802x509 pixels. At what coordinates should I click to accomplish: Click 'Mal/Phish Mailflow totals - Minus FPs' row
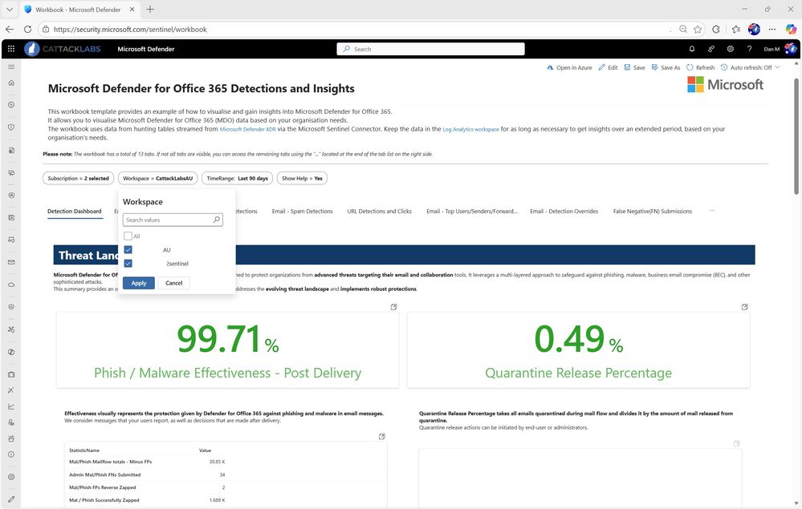(x=226, y=462)
